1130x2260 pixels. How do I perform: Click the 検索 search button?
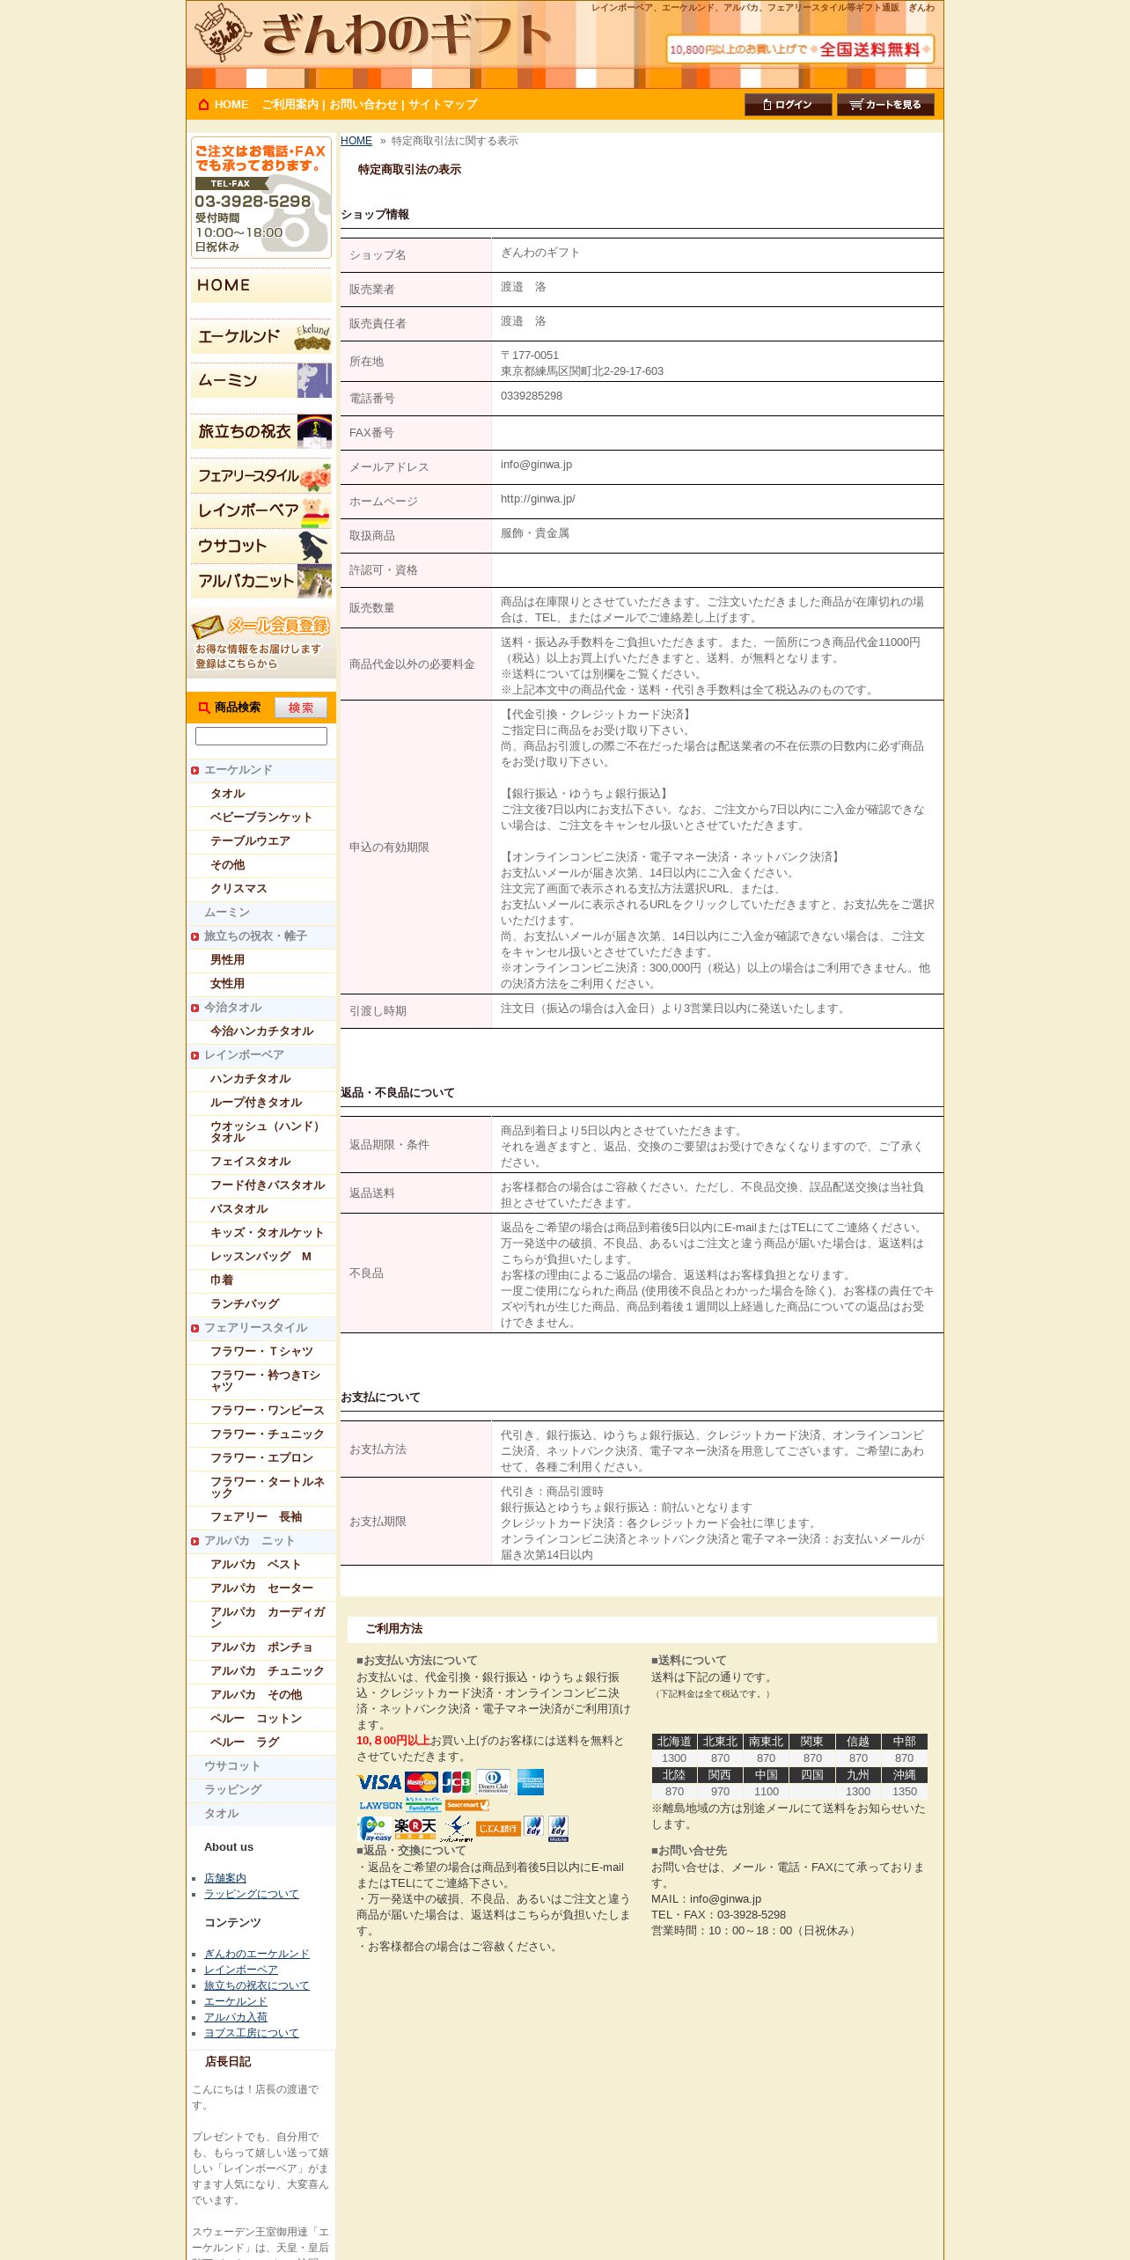(301, 708)
